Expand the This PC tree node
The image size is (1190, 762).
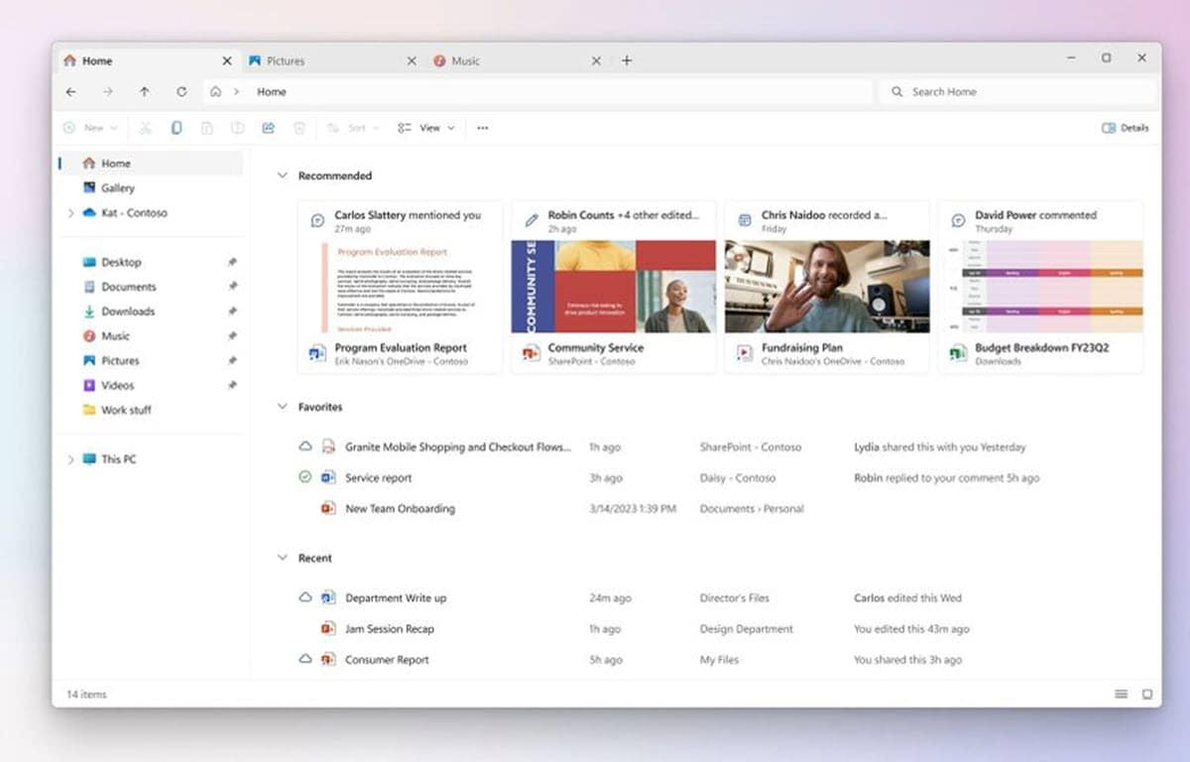pos(70,459)
